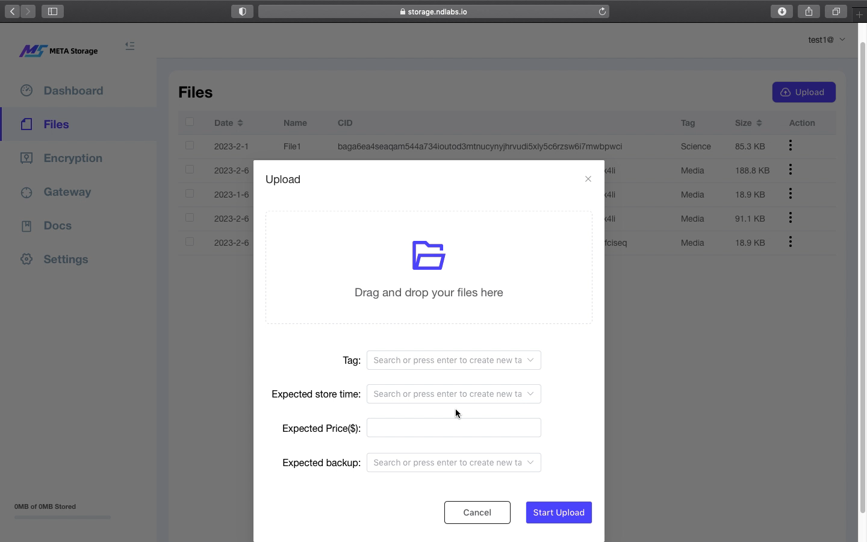
Task: Go back with Safari back arrow
Action: click(x=12, y=11)
